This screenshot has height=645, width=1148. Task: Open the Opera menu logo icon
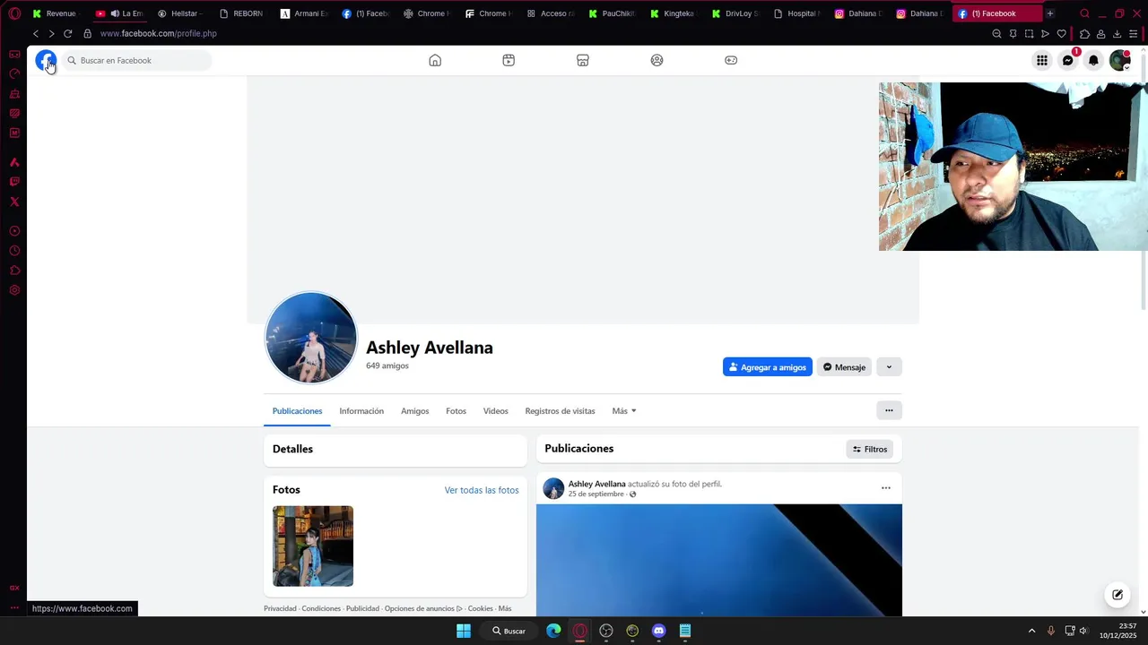(14, 13)
